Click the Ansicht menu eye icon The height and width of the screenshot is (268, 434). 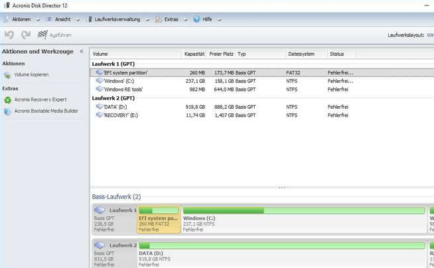(x=49, y=19)
